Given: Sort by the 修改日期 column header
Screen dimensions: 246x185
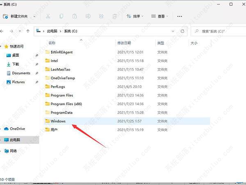Looking at the screenshot, I should click(124, 43).
